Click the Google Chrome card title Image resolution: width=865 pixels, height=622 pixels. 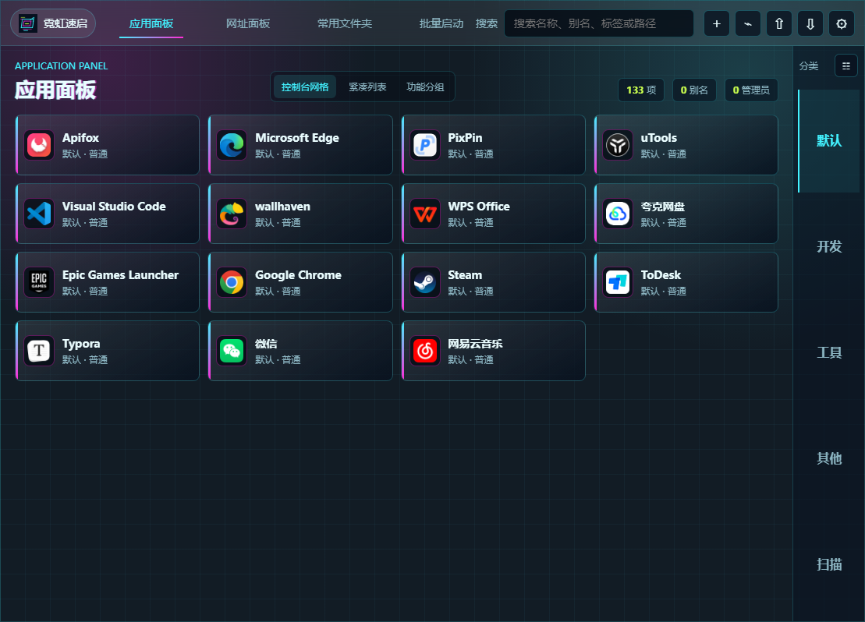[x=298, y=275]
